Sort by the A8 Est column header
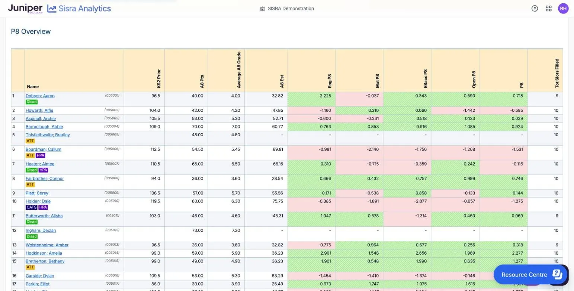 (x=282, y=82)
